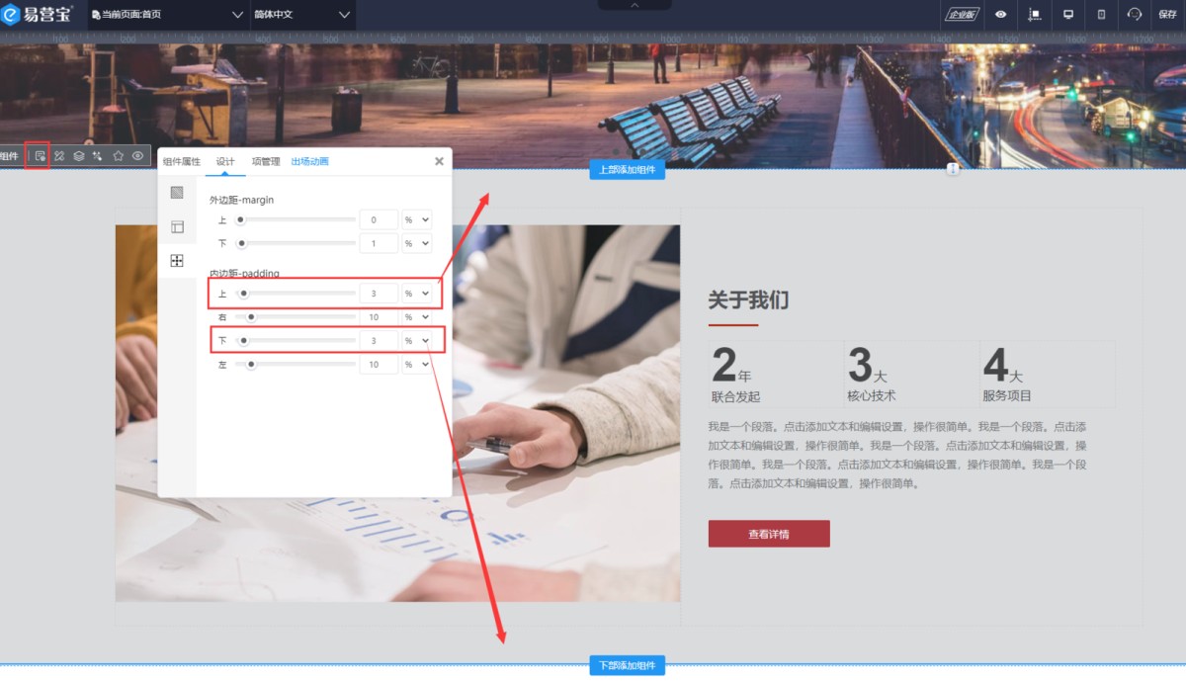Adjust the padding 下 slider

coord(296,341)
